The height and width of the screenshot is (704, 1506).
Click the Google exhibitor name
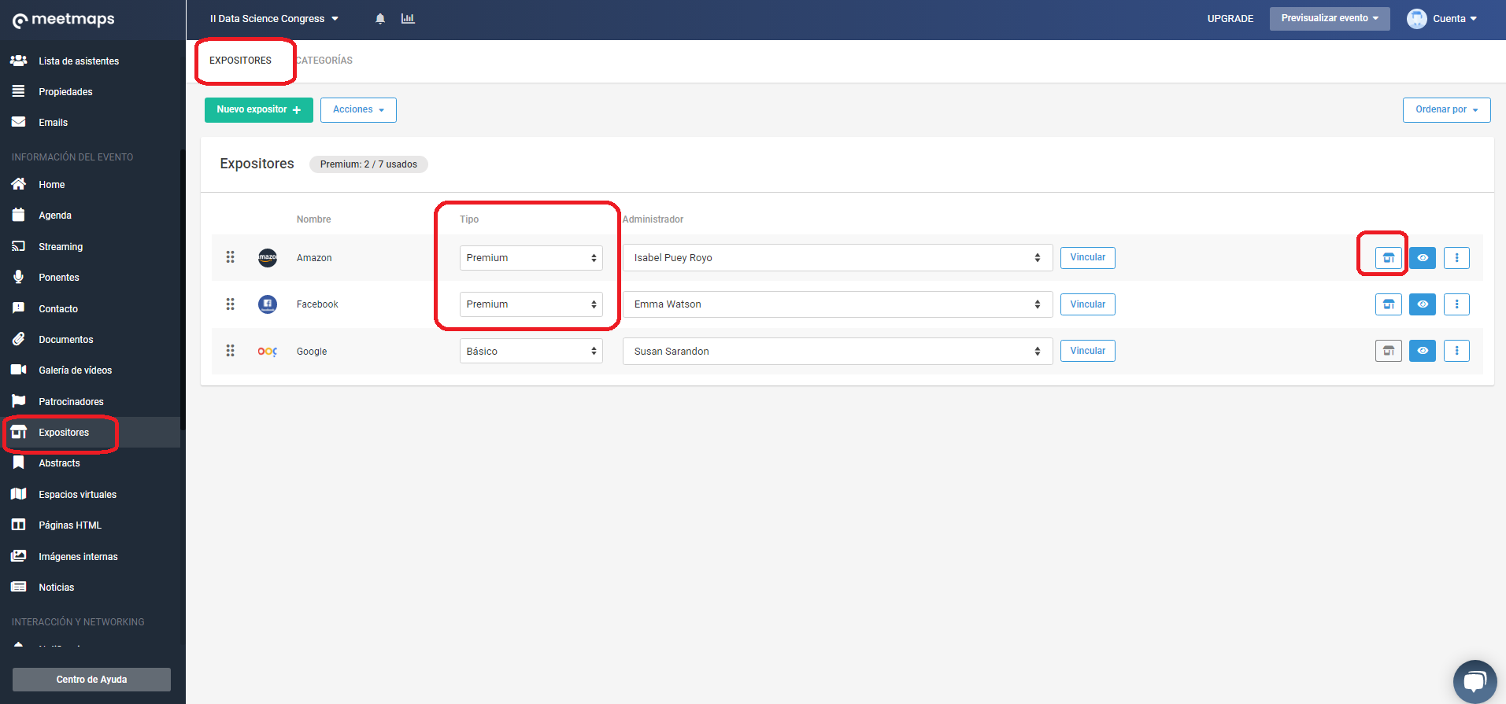pyautogui.click(x=312, y=352)
